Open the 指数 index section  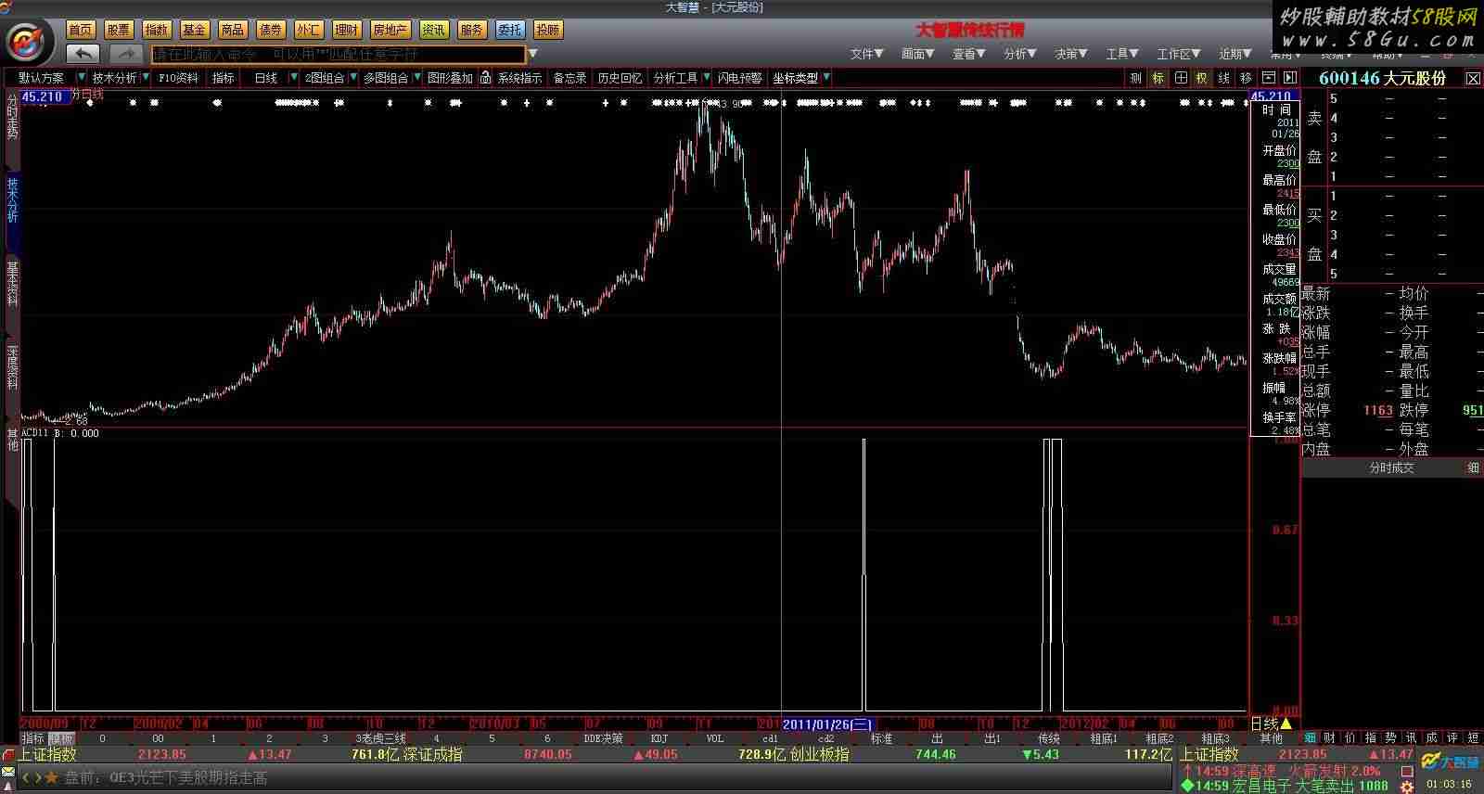click(x=157, y=30)
